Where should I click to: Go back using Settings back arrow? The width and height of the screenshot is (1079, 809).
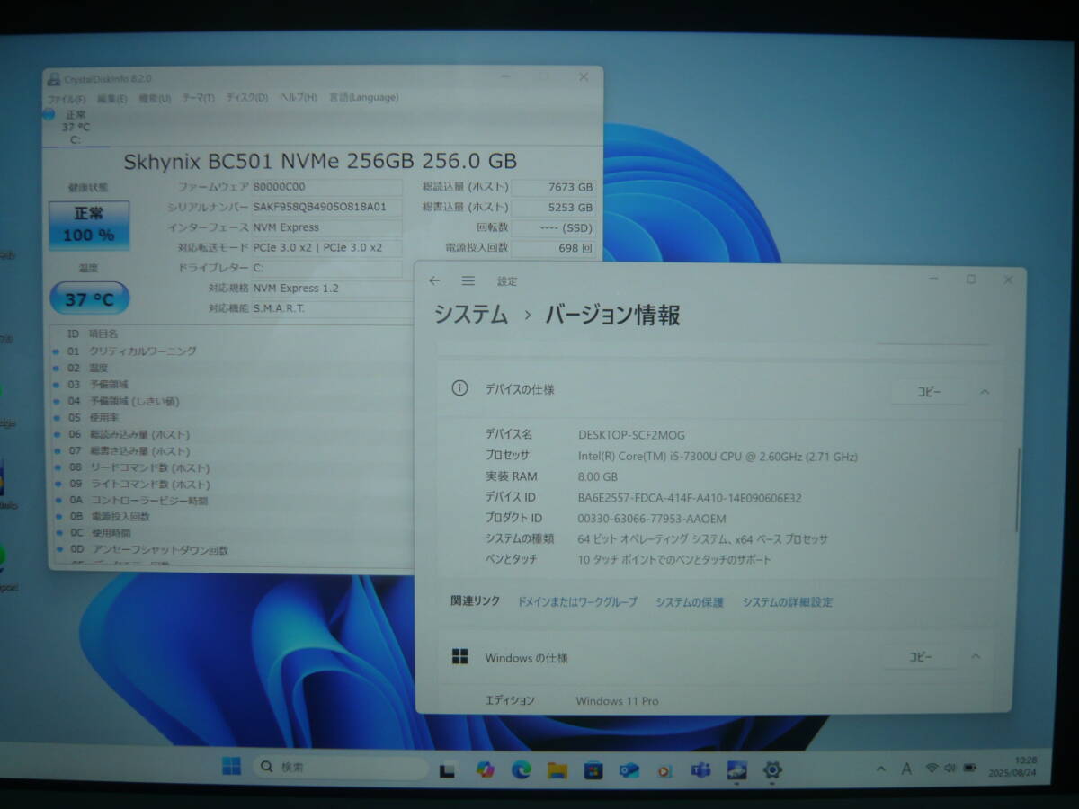pyautogui.click(x=434, y=280)
